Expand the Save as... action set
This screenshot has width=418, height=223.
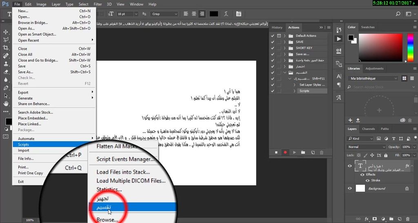[285, 54]
